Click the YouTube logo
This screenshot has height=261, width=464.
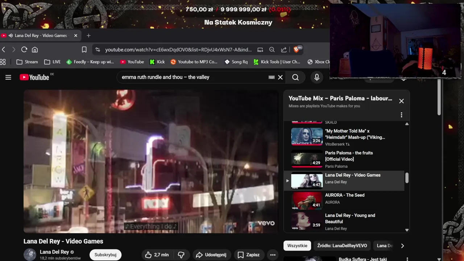[34, 77]
